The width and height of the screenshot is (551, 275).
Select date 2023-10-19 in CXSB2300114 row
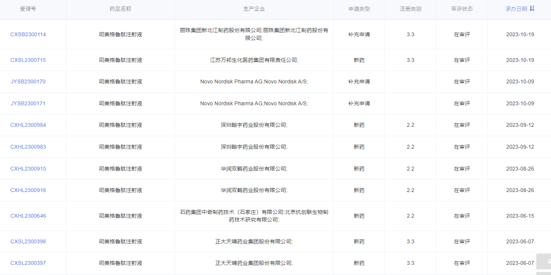(520, 35)
